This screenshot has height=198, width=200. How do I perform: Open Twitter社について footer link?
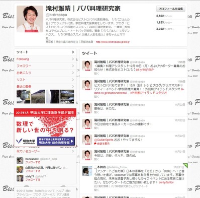click(45, 191)
